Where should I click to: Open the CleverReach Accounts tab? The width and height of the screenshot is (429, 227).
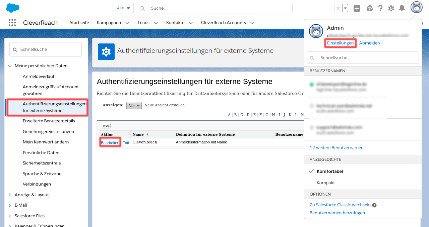[x=224, y=23]
